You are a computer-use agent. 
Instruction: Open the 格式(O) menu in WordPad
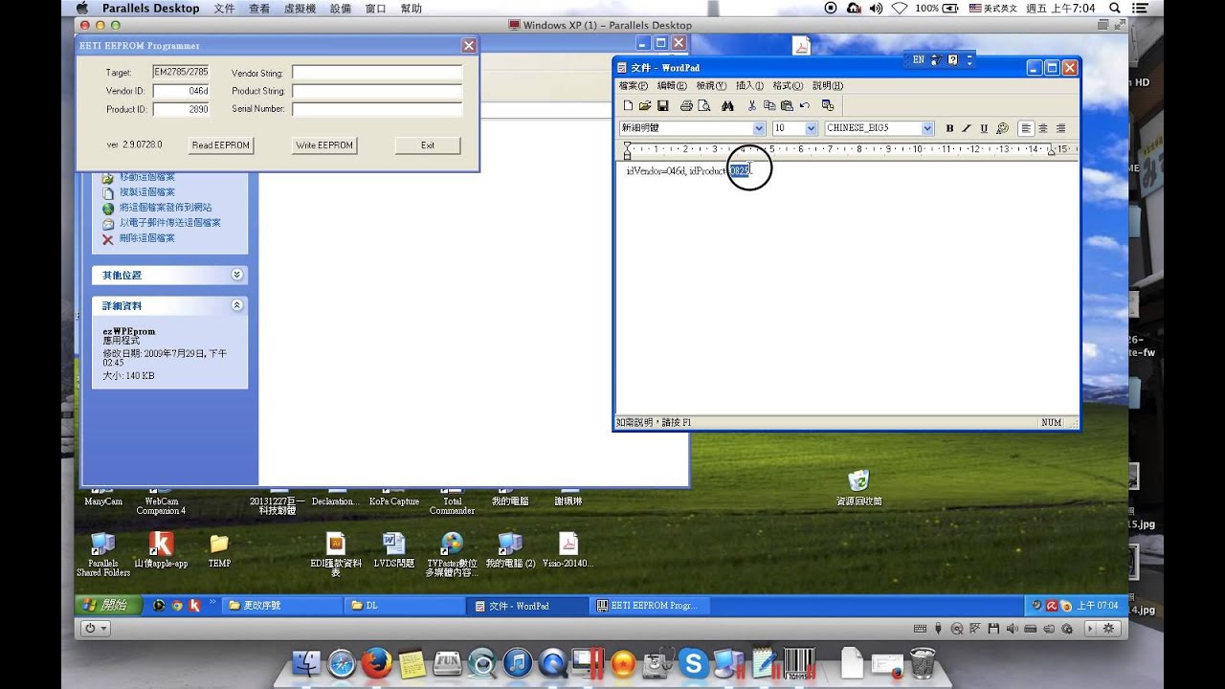coord(788,86)
